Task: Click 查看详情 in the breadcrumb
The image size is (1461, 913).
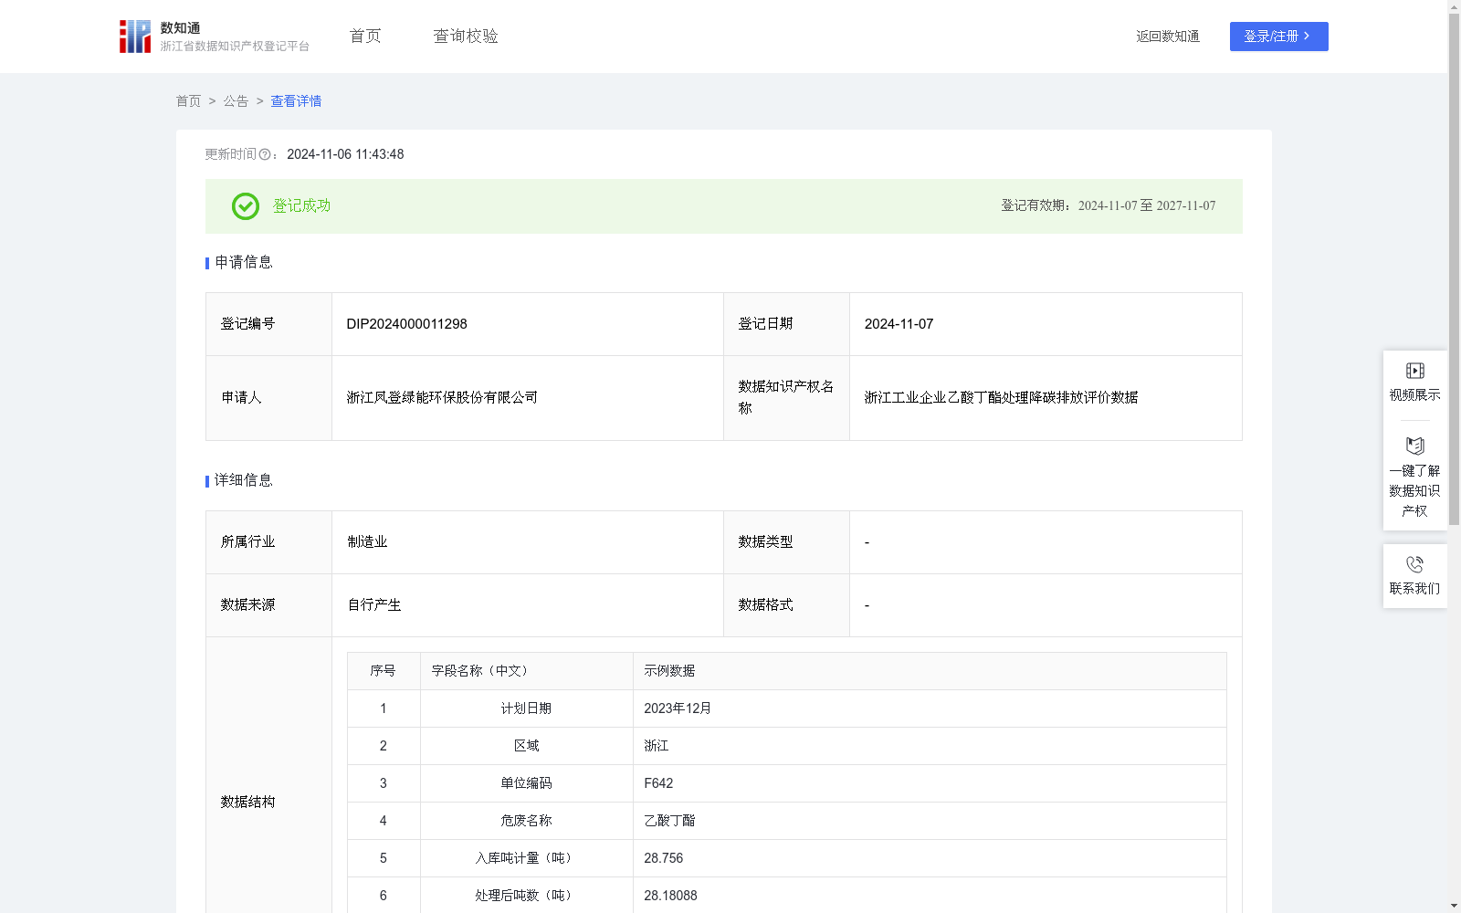Action: pos(296,101)
